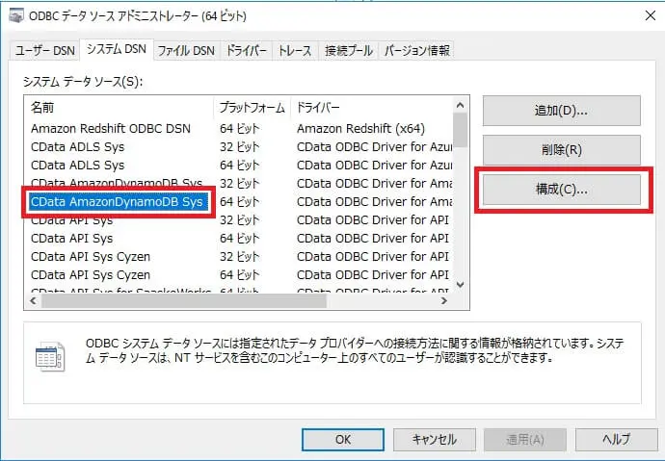Open 構成(C)... for the selected DSN

(562, 190)
